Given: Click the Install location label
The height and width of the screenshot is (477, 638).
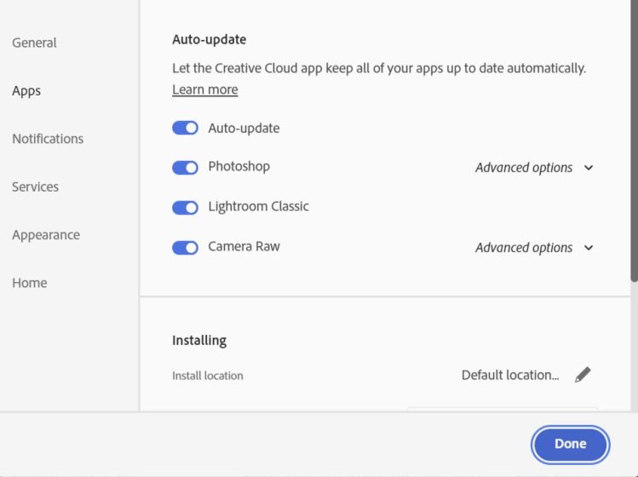Looking at the screenshot, I should click(207, 376).
